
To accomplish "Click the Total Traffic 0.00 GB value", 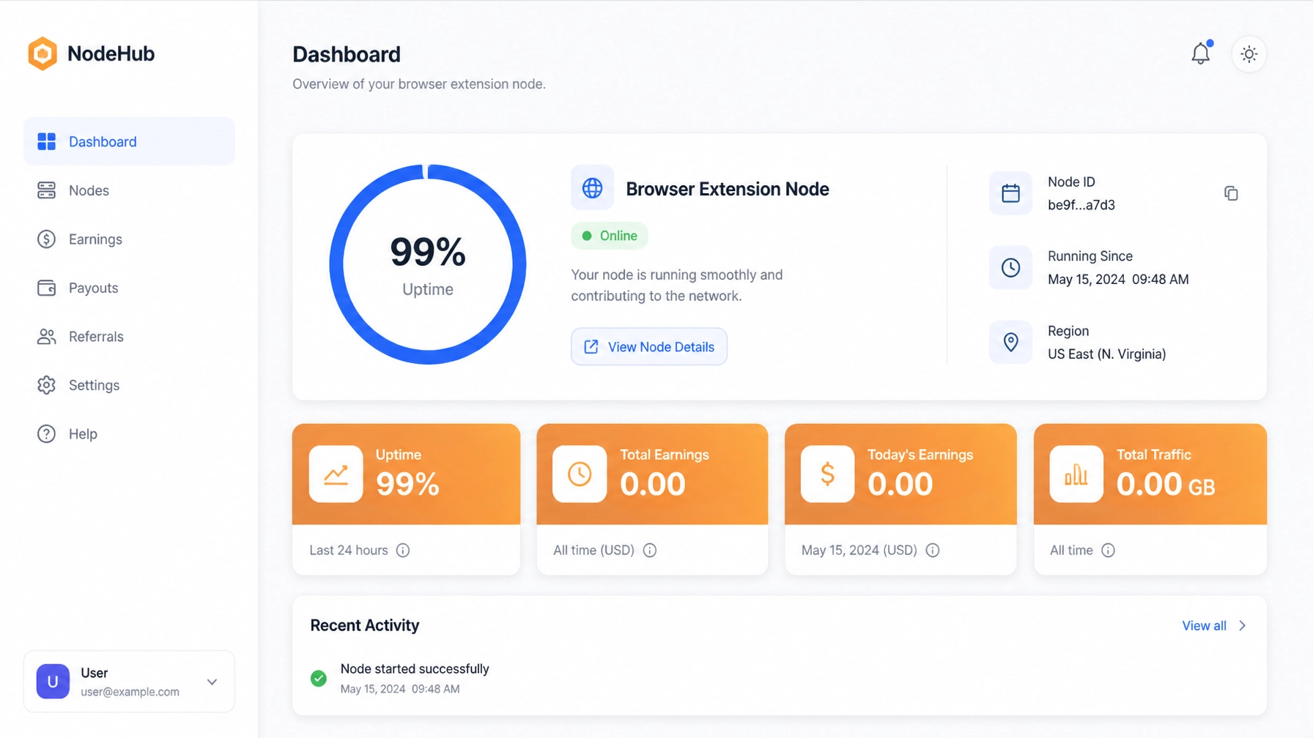I will point(1166,484).
